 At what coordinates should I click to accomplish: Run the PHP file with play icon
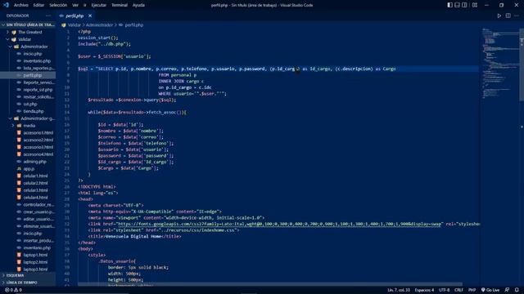click(x=499, y=16)
